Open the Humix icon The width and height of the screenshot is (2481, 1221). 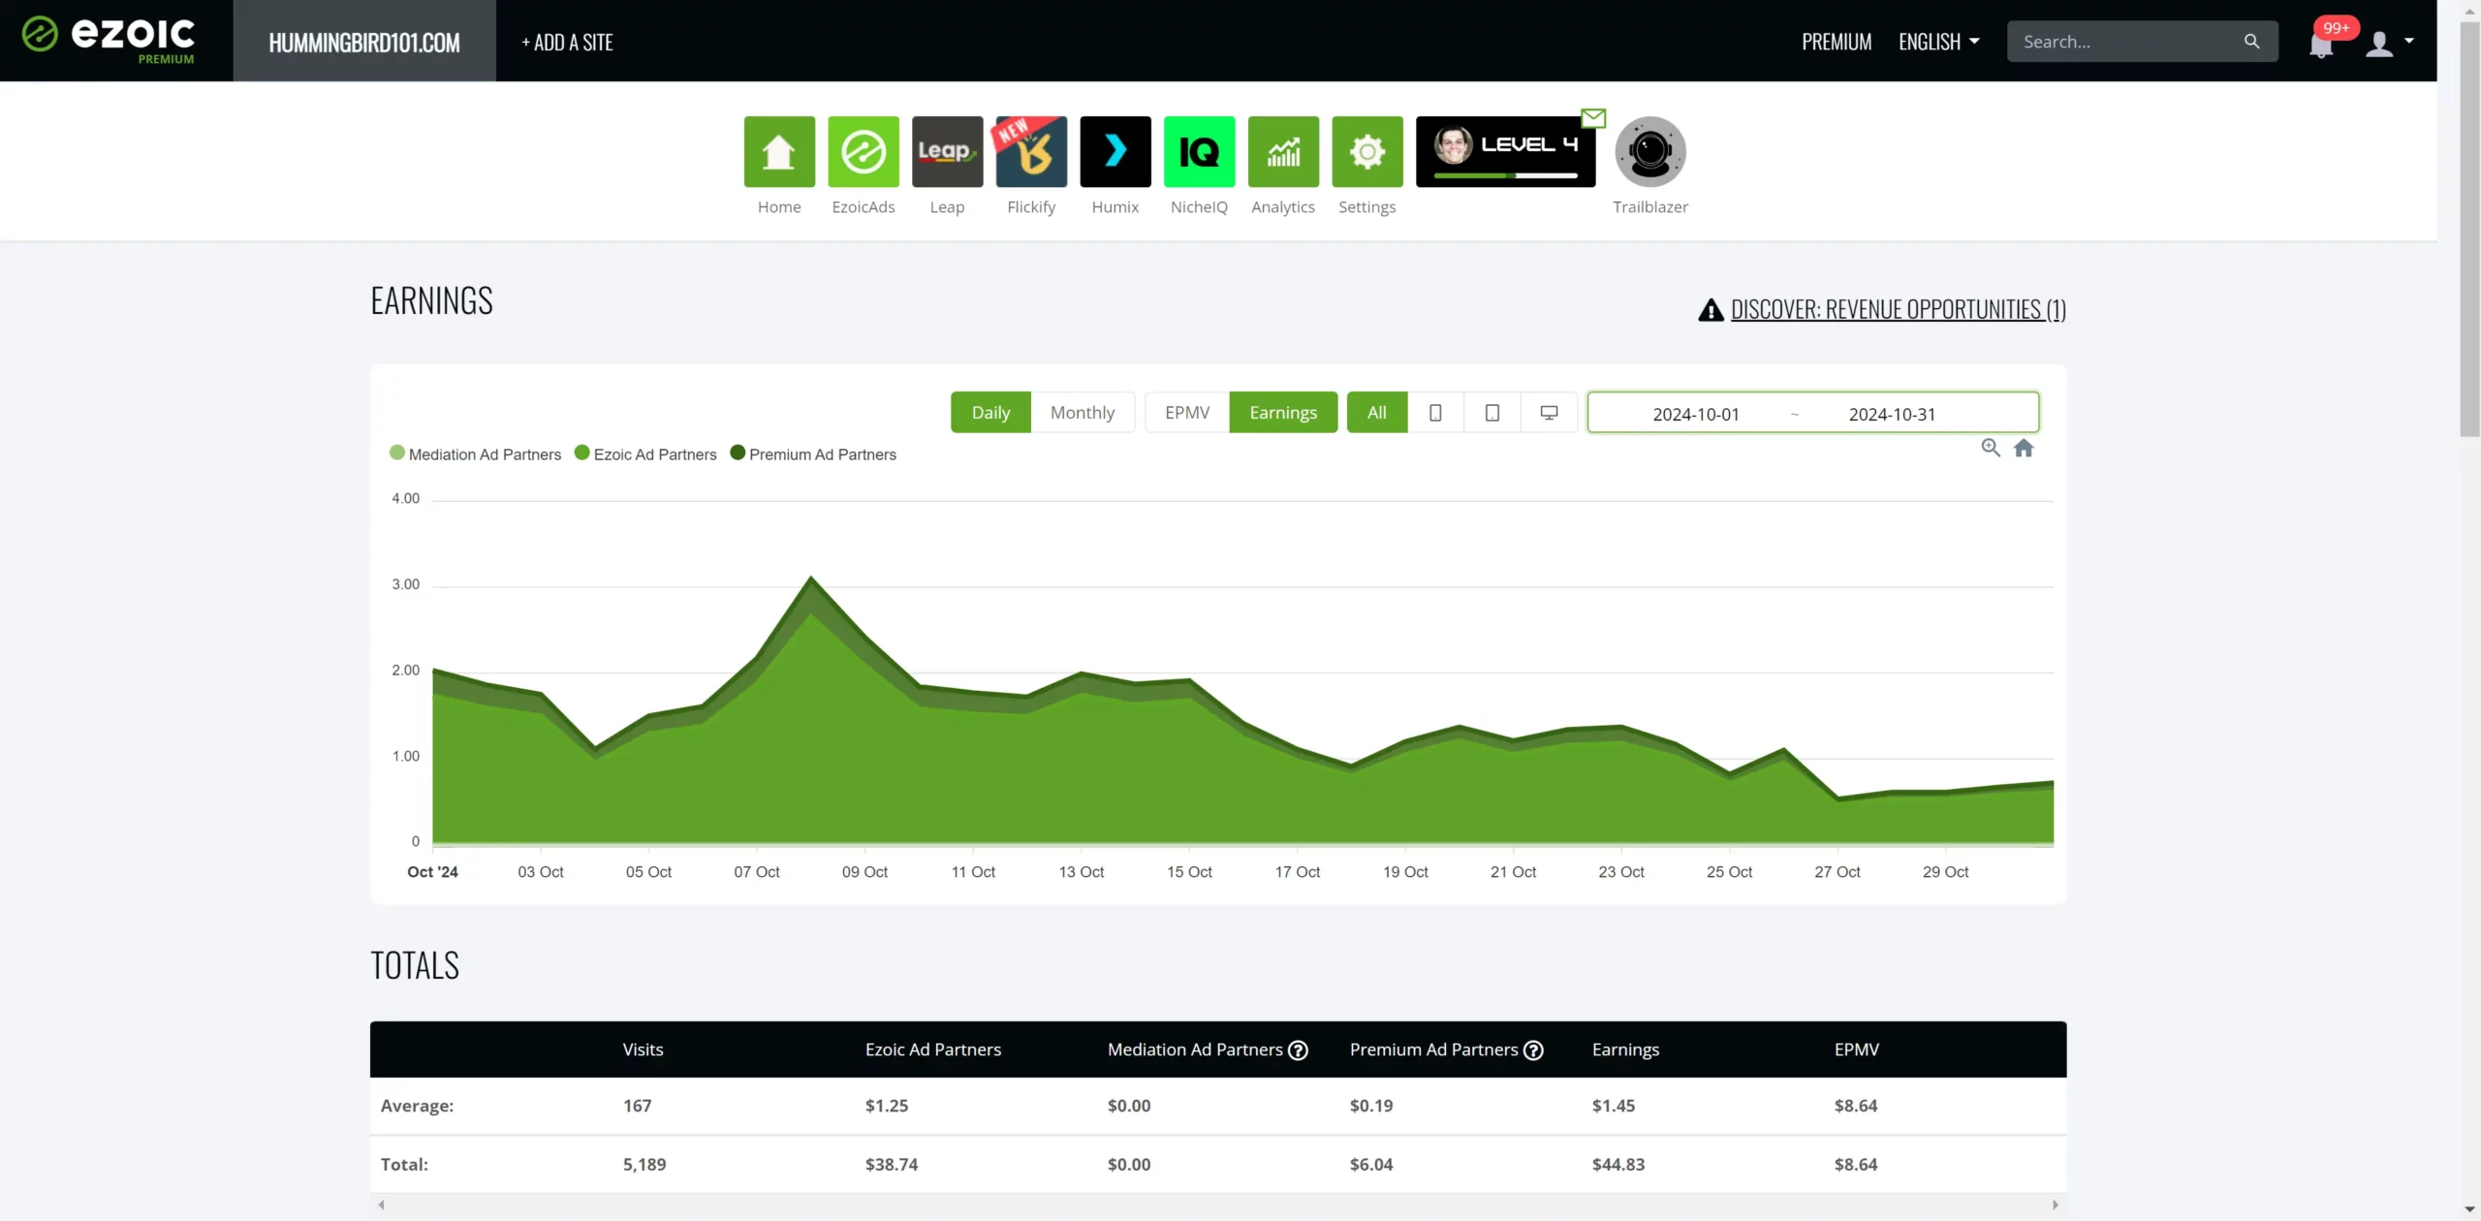1115,151
